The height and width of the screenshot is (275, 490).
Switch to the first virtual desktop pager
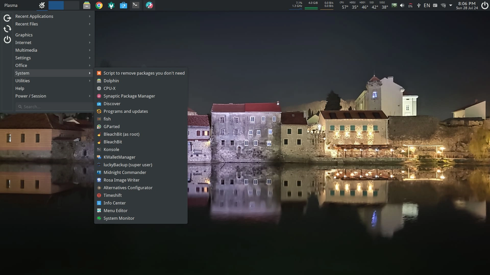[x=56, y=5]
